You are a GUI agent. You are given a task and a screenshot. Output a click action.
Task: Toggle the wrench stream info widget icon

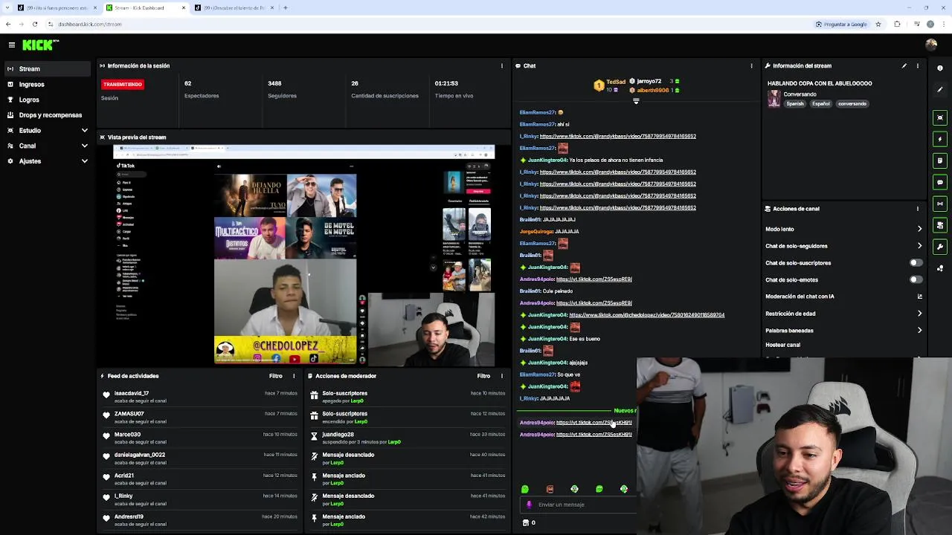pos(940,247)
